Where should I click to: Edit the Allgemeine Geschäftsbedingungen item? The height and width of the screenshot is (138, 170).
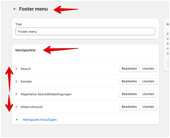coord(129,94)
